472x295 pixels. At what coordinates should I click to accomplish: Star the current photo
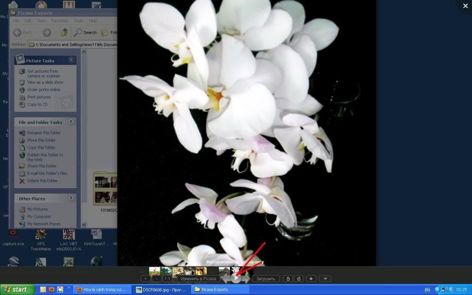(311, 279)
